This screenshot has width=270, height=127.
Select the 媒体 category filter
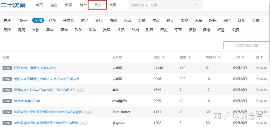coord(92,30)
